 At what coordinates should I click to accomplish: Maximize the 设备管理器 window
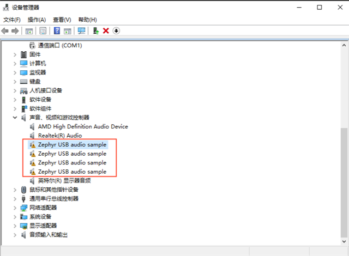[320, 7]
